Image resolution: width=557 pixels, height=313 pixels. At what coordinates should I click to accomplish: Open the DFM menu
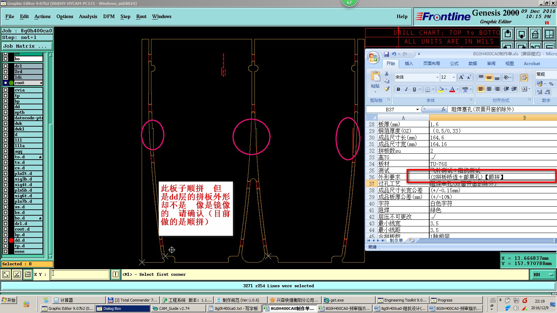click(x=109, y=16)
